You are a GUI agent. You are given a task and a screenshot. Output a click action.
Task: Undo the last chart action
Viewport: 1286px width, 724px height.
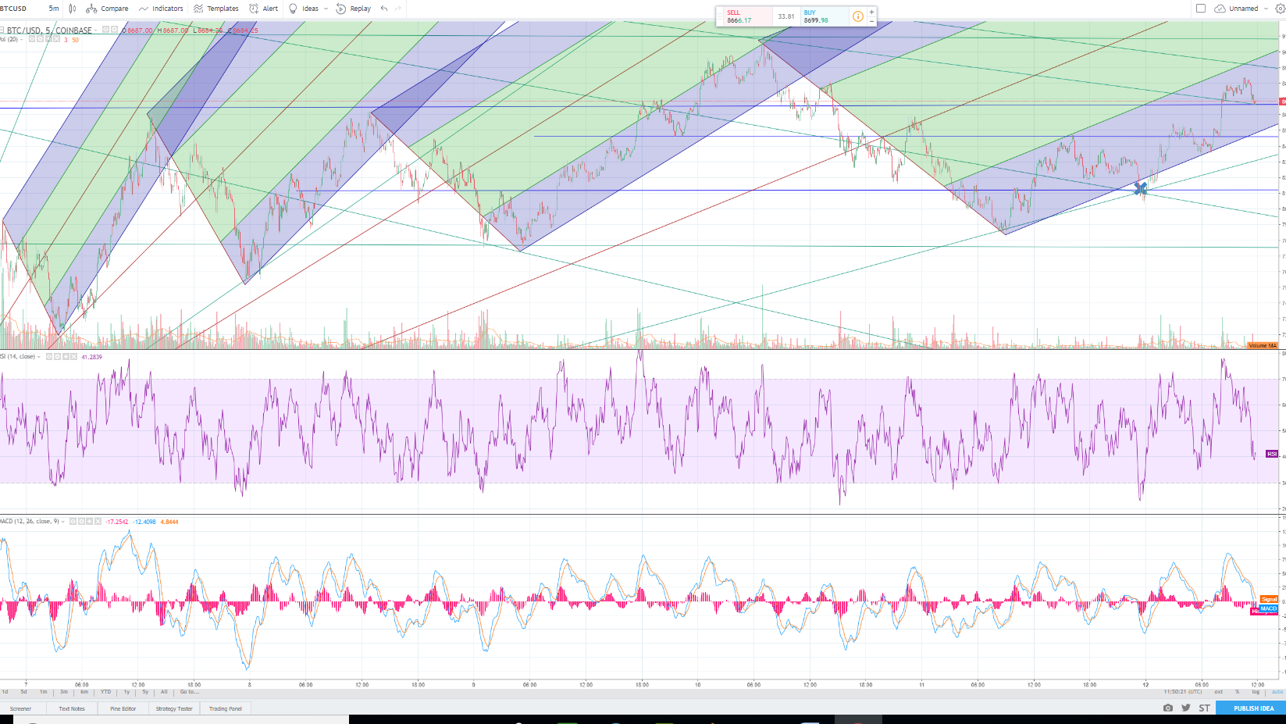[384, 9]
